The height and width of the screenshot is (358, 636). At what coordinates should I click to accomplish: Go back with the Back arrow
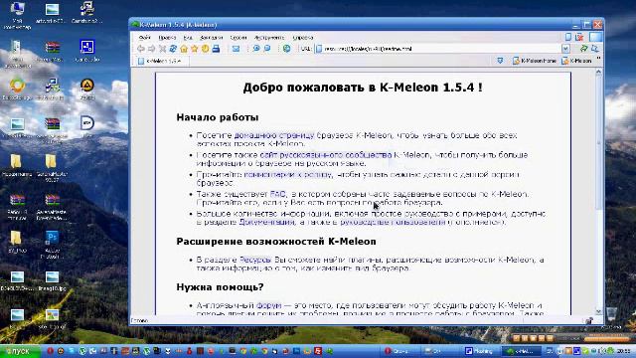pos(141,49)
